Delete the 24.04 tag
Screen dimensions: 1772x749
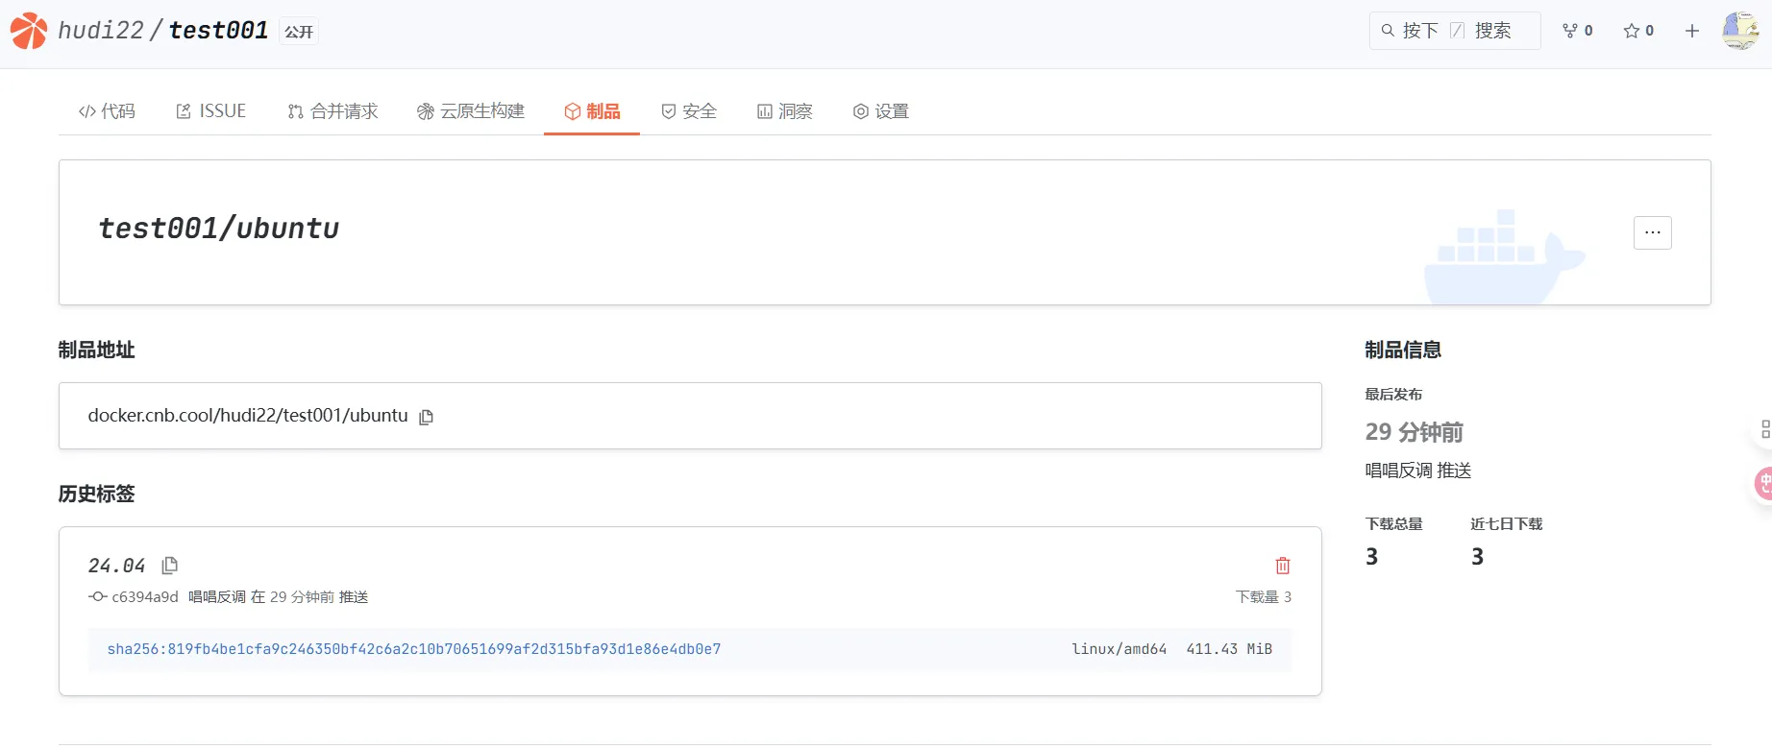1283,566
